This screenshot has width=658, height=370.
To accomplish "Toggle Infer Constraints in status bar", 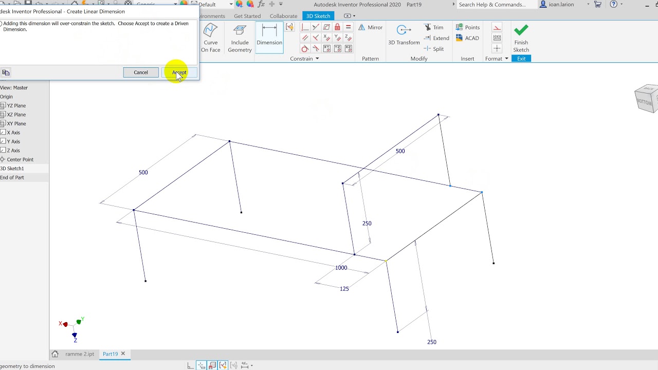I will click(x=223, y=365).
